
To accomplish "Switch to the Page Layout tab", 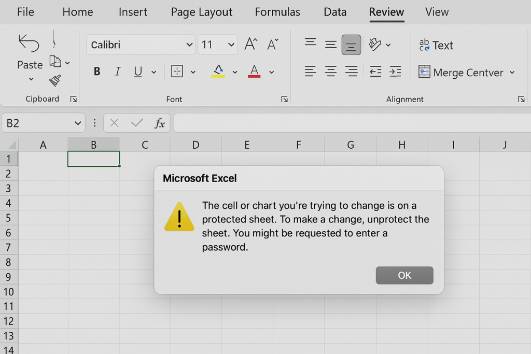I will tap(201, 12).
